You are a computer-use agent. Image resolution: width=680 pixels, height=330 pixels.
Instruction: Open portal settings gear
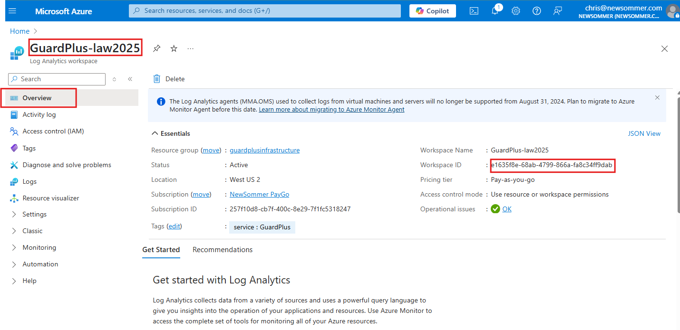pos(515,11)
